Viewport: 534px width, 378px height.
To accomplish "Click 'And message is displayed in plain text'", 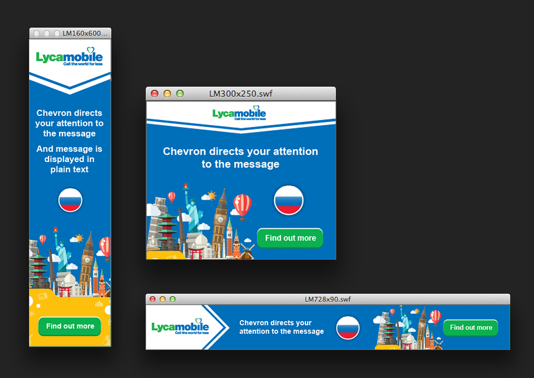I will tap(70, 159).
